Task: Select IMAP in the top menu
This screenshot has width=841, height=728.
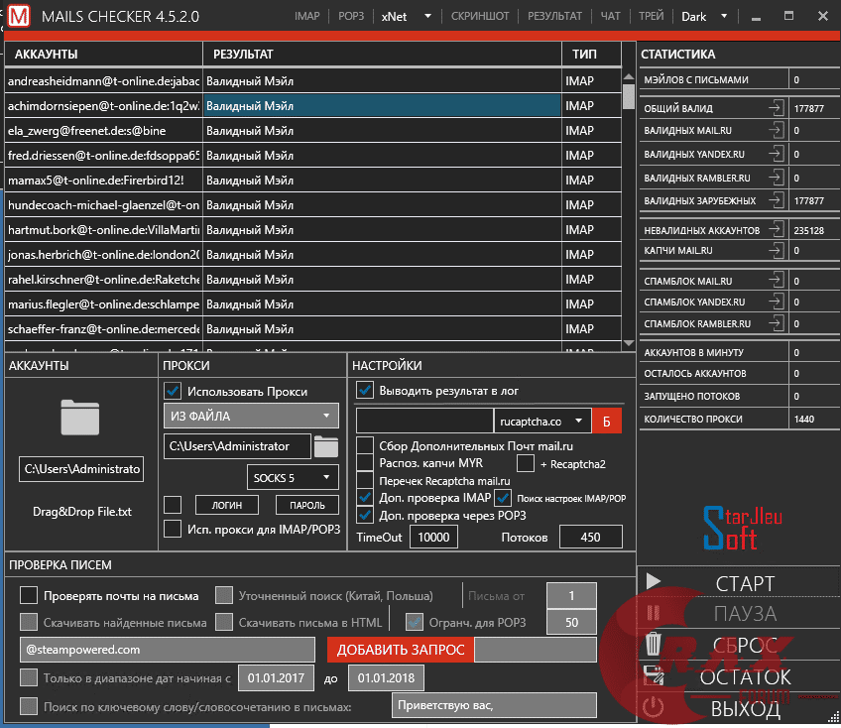Action: click(307, 15)
